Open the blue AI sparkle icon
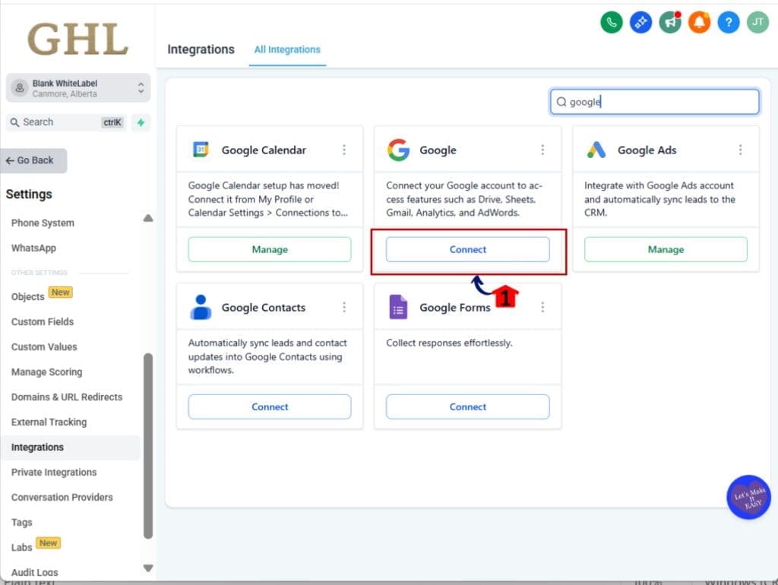This screenshot has height=585, width=778. (640, 22)
